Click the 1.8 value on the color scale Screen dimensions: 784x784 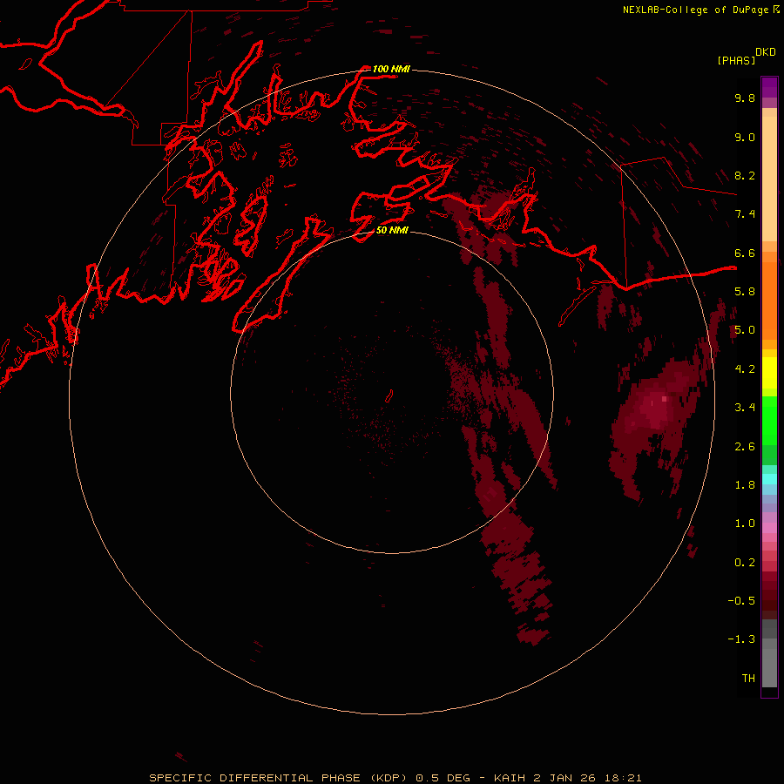point(745,485)
